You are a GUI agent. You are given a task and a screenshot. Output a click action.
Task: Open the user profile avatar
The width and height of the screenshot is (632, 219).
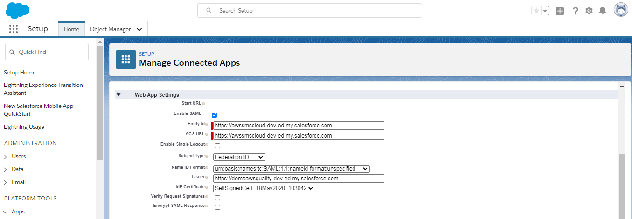[621, 10]
